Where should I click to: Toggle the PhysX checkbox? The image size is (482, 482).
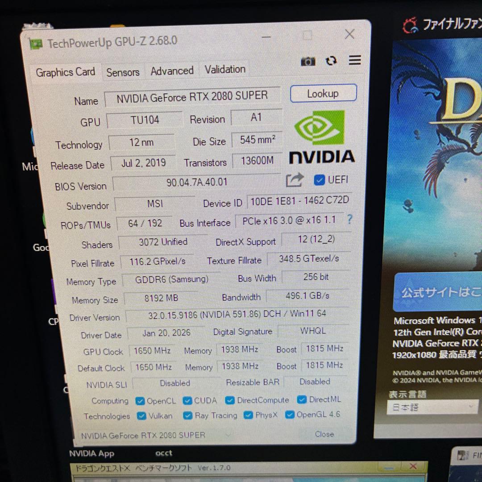pos(248,415)
